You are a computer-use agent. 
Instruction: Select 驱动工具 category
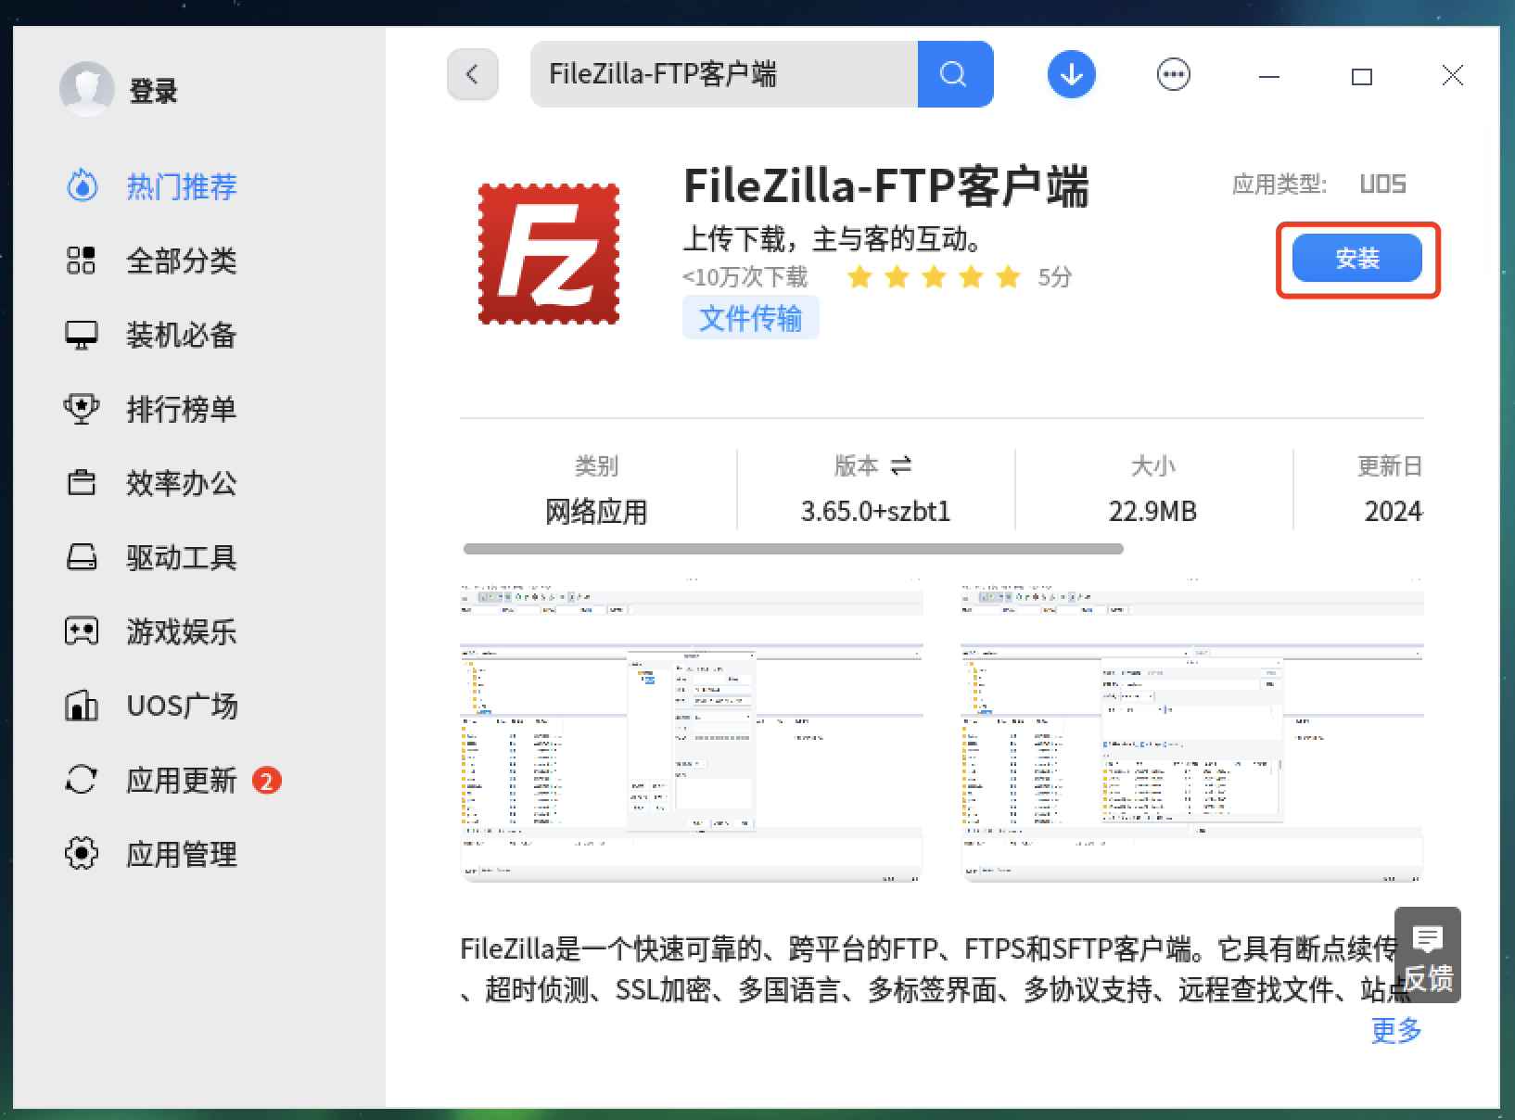pyautogui.click(x=182, y=557)
